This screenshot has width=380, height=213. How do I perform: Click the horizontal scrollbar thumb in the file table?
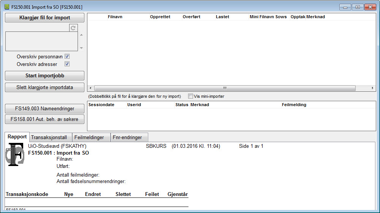(225, 88)
